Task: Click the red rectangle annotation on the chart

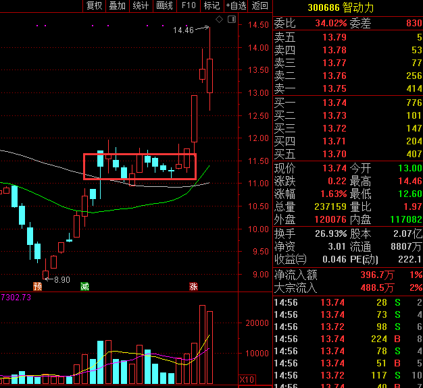Action: coord(139,166)
